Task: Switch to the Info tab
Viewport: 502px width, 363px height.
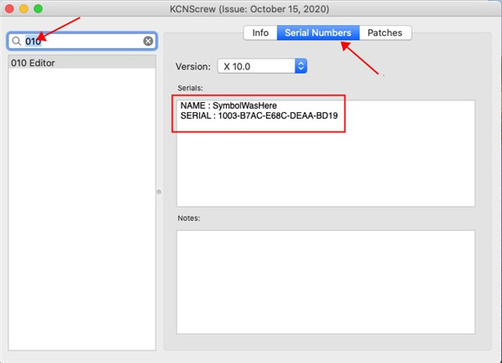Action: click(260, 33)
